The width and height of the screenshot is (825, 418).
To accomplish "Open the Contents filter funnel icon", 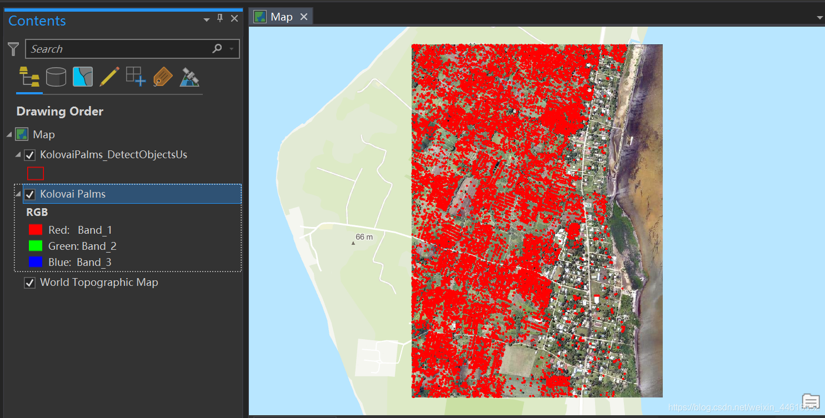I will click(x=13, y=49).
